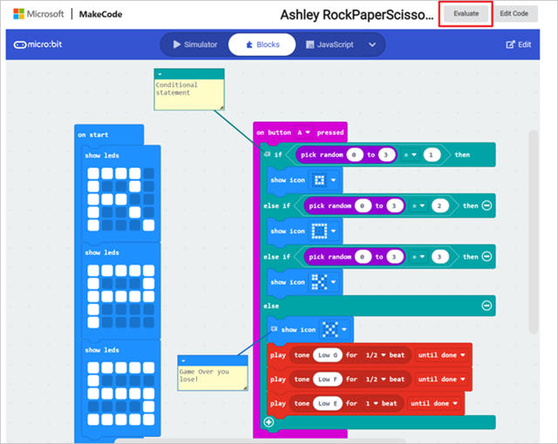Viewport: 558px width, 444px height.
Task: Click the value 2 in the else if comparison
Action: click(439, 205)
